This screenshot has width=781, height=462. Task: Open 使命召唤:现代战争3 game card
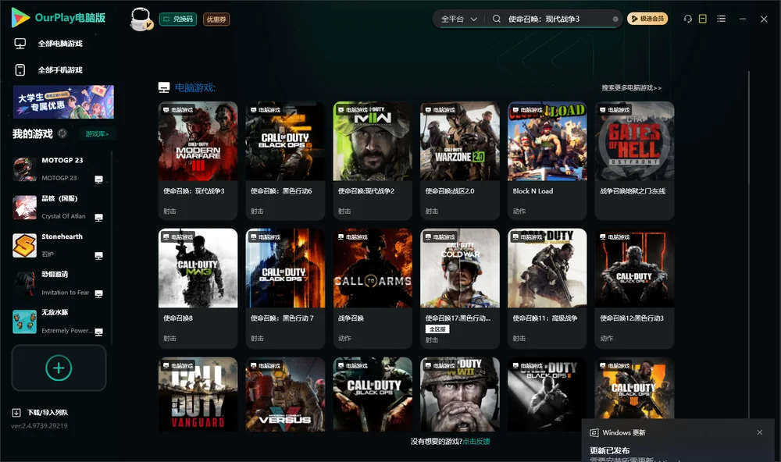click(198, 160)
